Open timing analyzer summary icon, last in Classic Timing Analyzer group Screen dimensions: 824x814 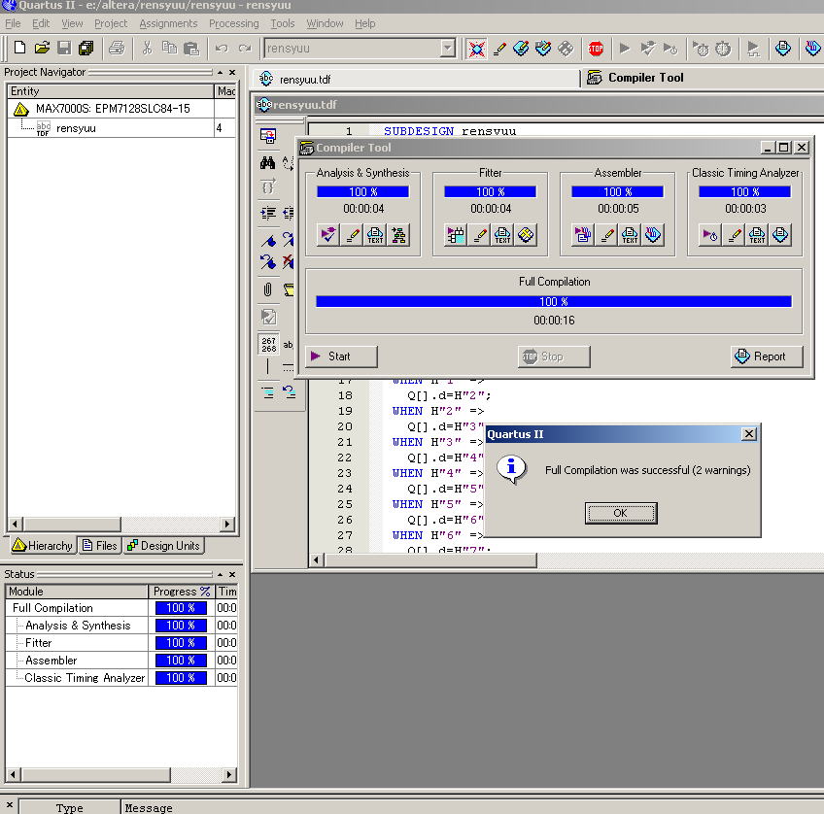pos(780,235)
